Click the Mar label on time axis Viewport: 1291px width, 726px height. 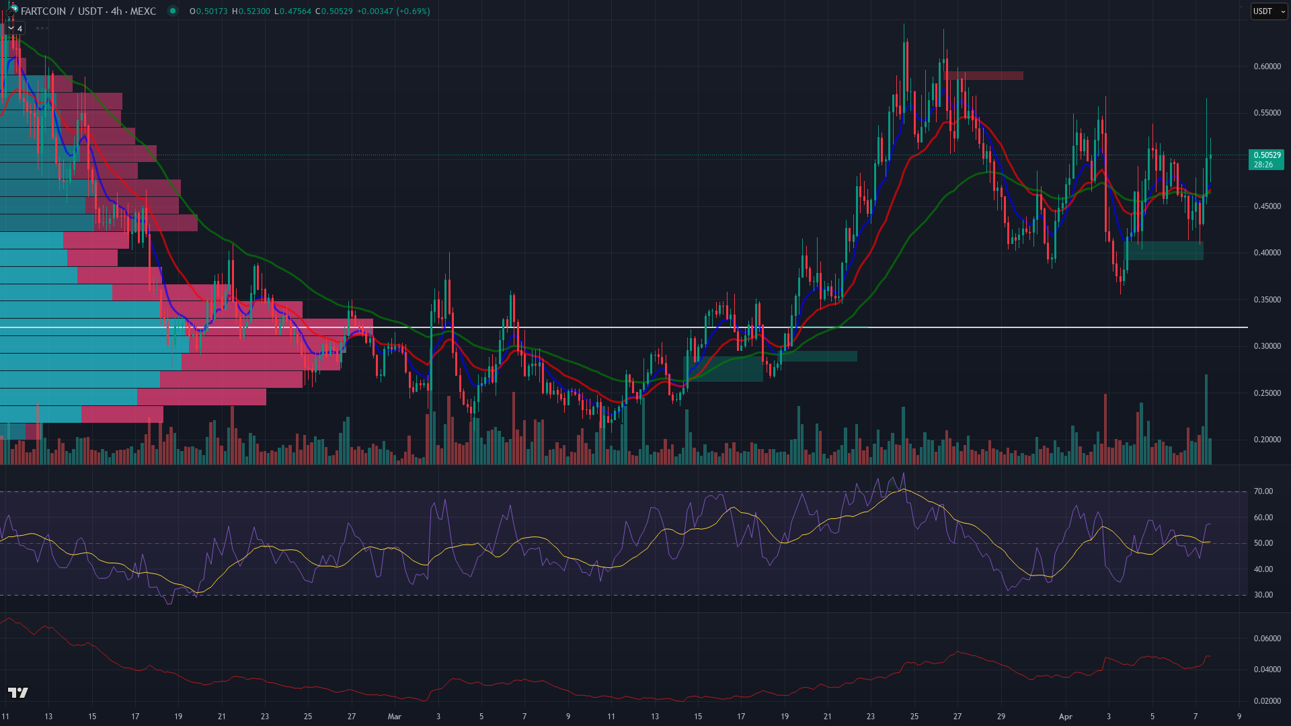[395, 717]
